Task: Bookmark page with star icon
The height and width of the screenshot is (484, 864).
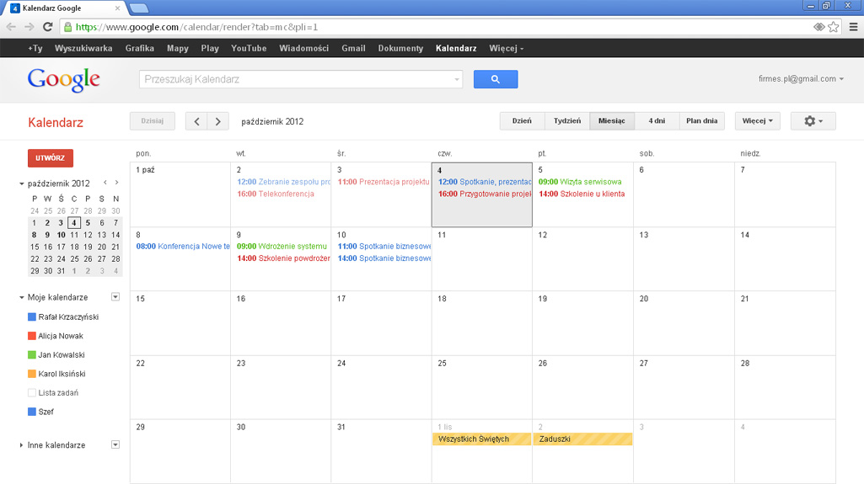Action: click(834, 26)
